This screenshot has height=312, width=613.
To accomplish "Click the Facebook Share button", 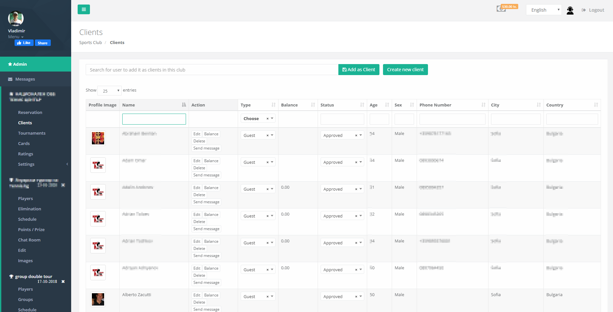I will pyautogui.click(x=42, y=43).
